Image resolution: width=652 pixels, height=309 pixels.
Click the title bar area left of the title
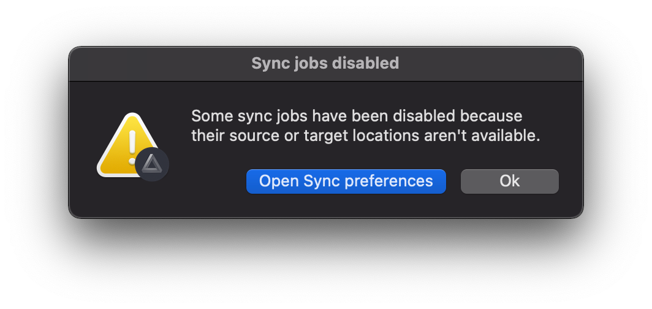tap(160, 64)
